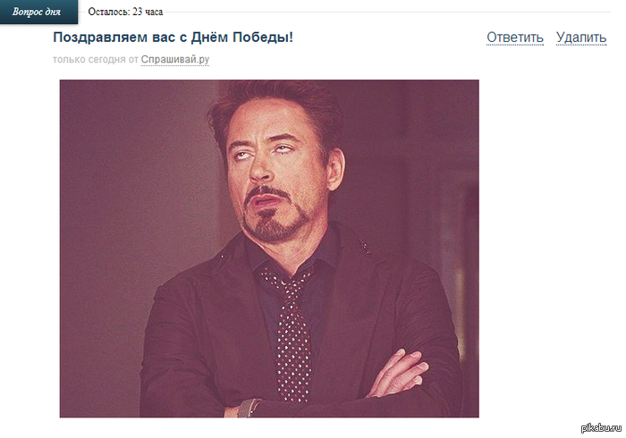Click the hand on the crossed arms in photo

point(398,374)
